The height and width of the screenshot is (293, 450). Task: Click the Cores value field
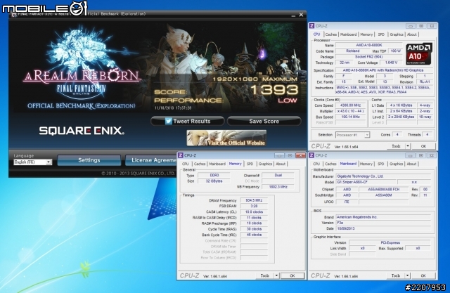pyautogui.click(x=397, y=134)
